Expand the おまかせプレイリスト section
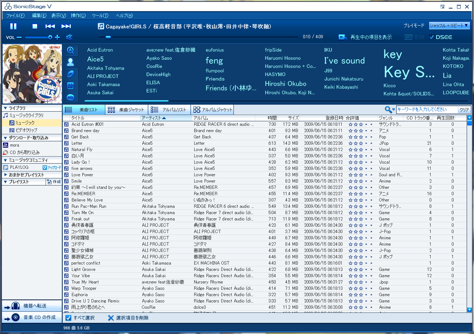Viewport: 474px width, 334px height. click(x=6, y=175)
